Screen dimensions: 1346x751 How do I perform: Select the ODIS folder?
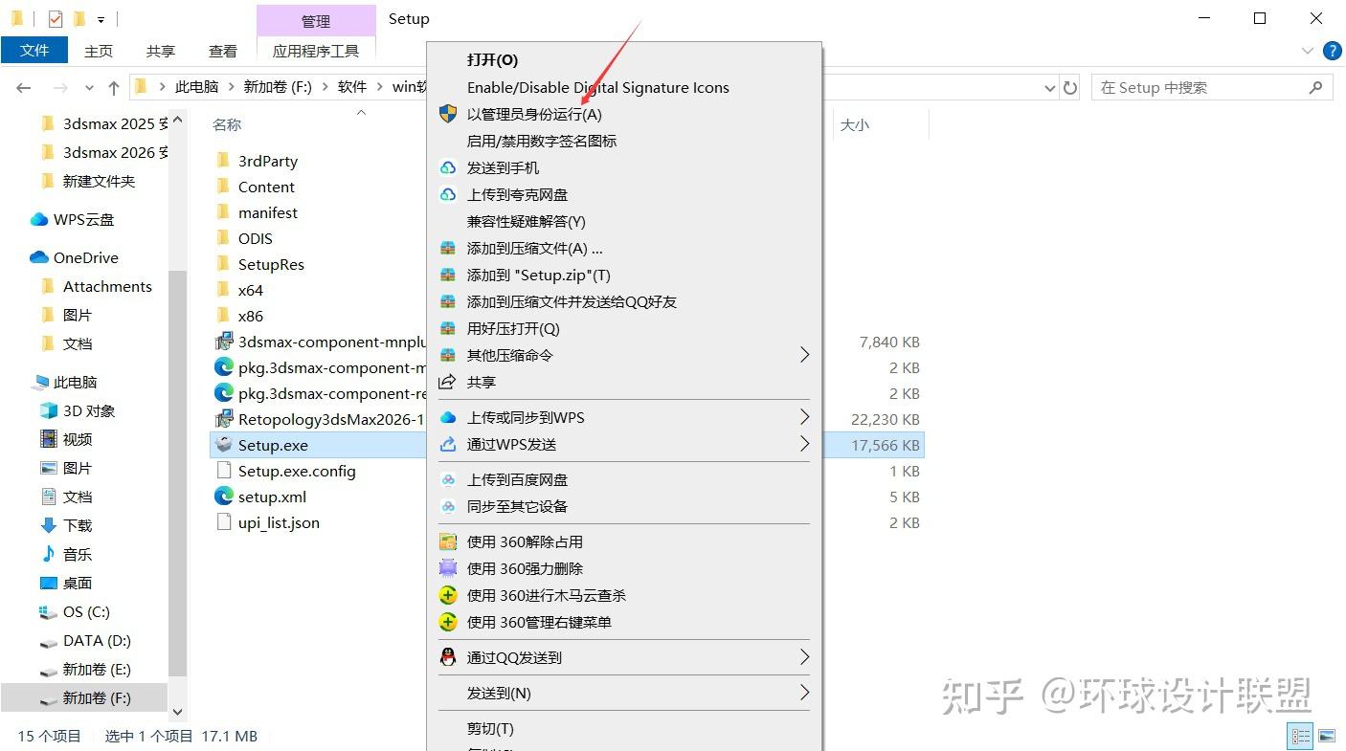coord(256,238)
